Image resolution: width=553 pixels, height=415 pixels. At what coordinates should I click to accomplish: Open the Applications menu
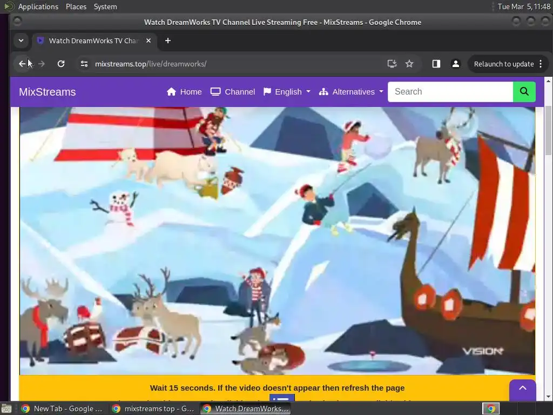coord(38,6)
